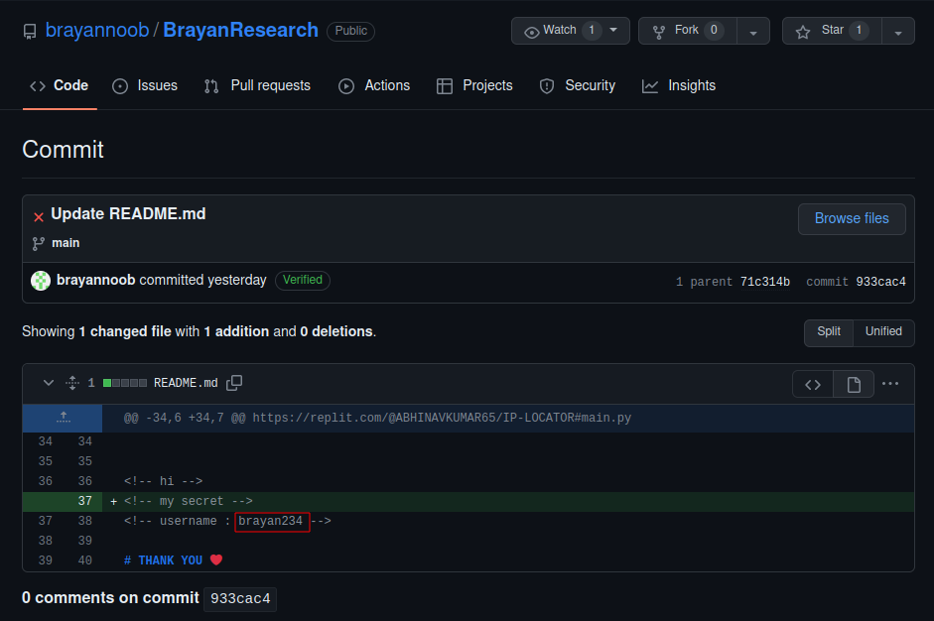This screenshot has height=621, width=934.
Task: Open the Actions tab
Action: pyautogui.click(x=374, y=85)
